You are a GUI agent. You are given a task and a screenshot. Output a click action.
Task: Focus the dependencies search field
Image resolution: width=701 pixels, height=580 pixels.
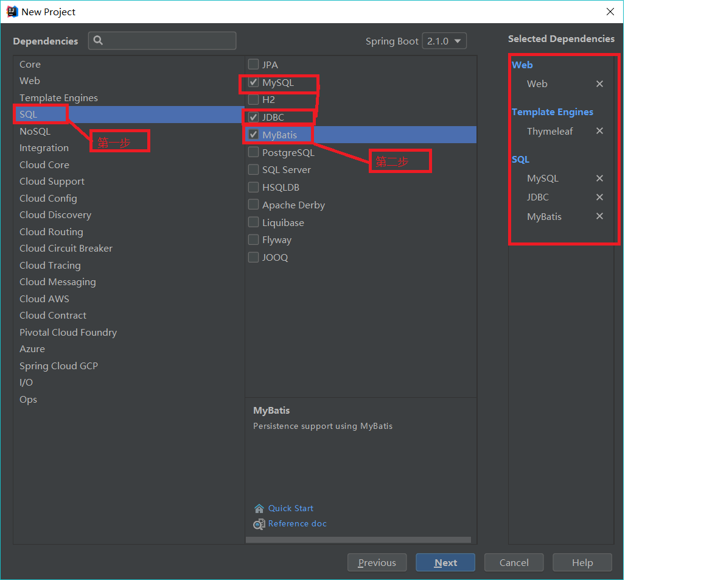pos(162,41)
